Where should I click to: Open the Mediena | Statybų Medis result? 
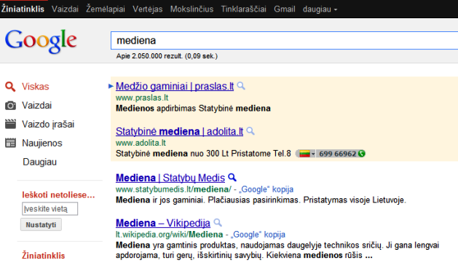point(170,178)
